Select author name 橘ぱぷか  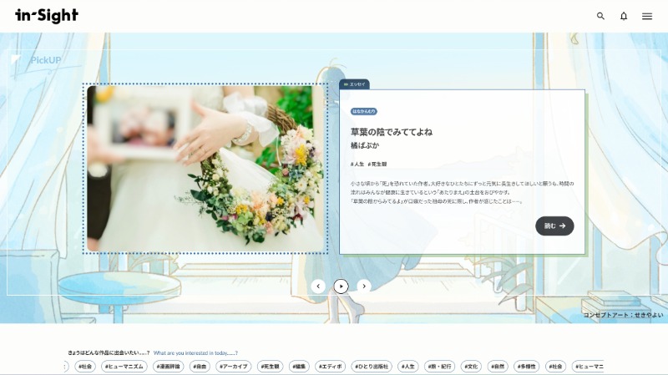coord(365,145)
